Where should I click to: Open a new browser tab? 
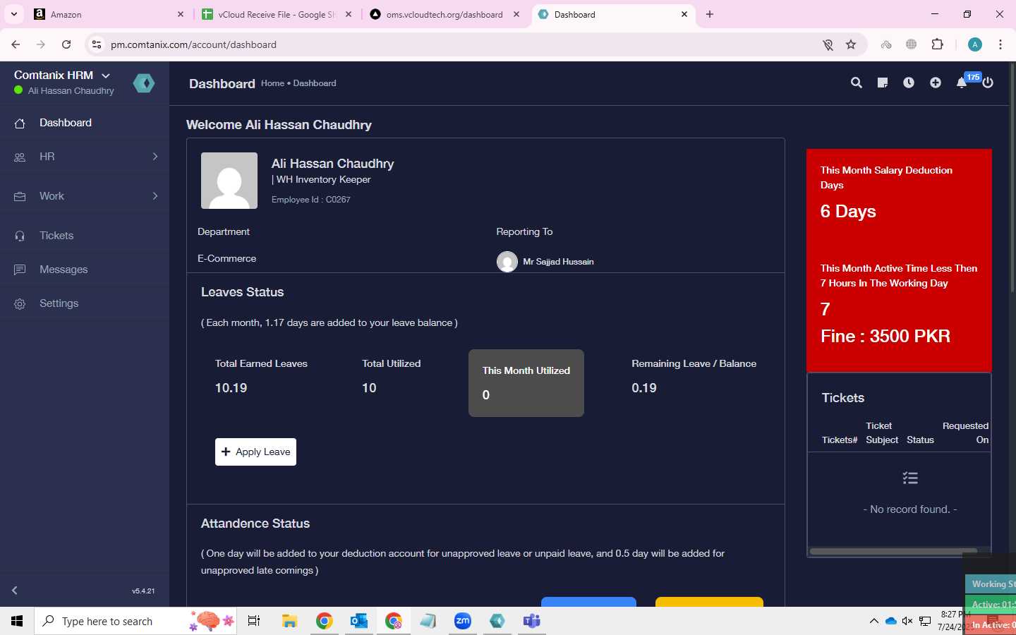(x=710, y=14)
